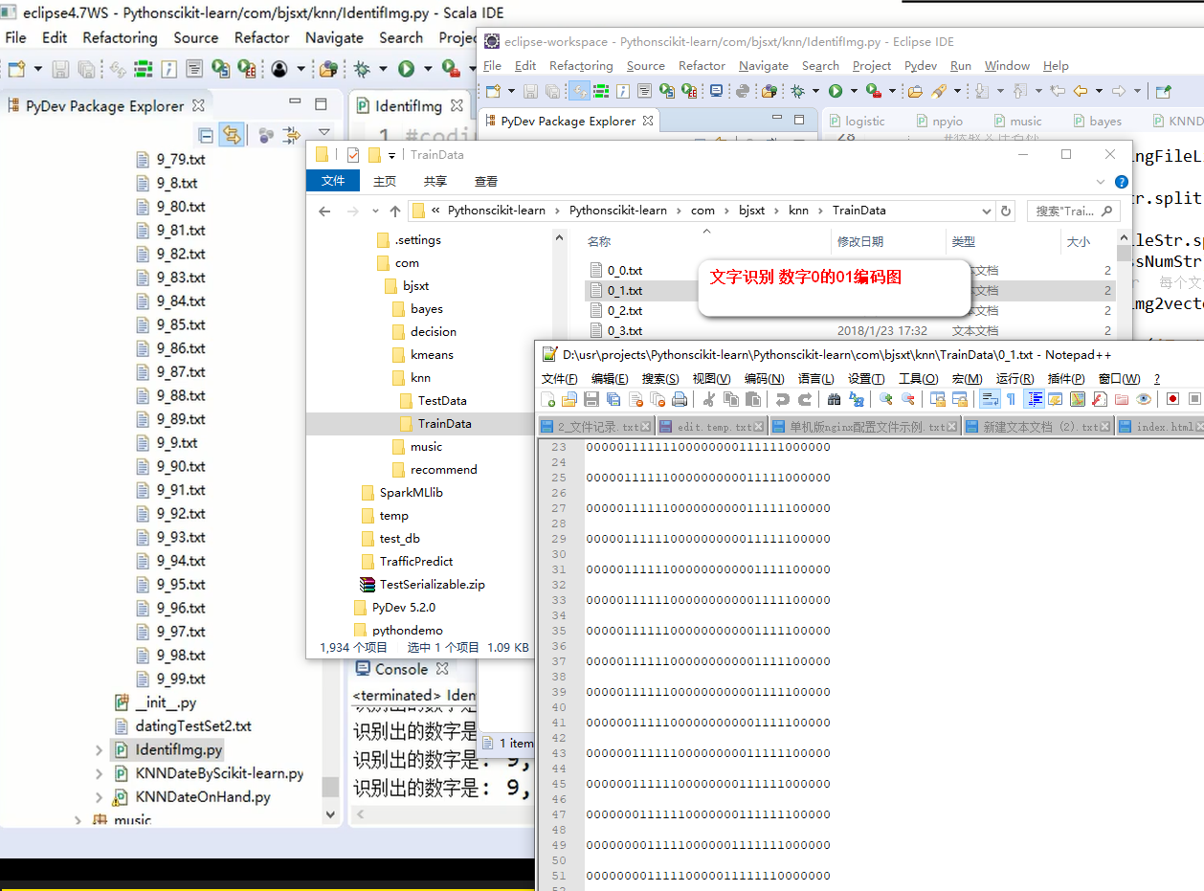The image size is (1204, 891).
Task: Select Console view tab in Scala IDE
Action: coord(401,669)
